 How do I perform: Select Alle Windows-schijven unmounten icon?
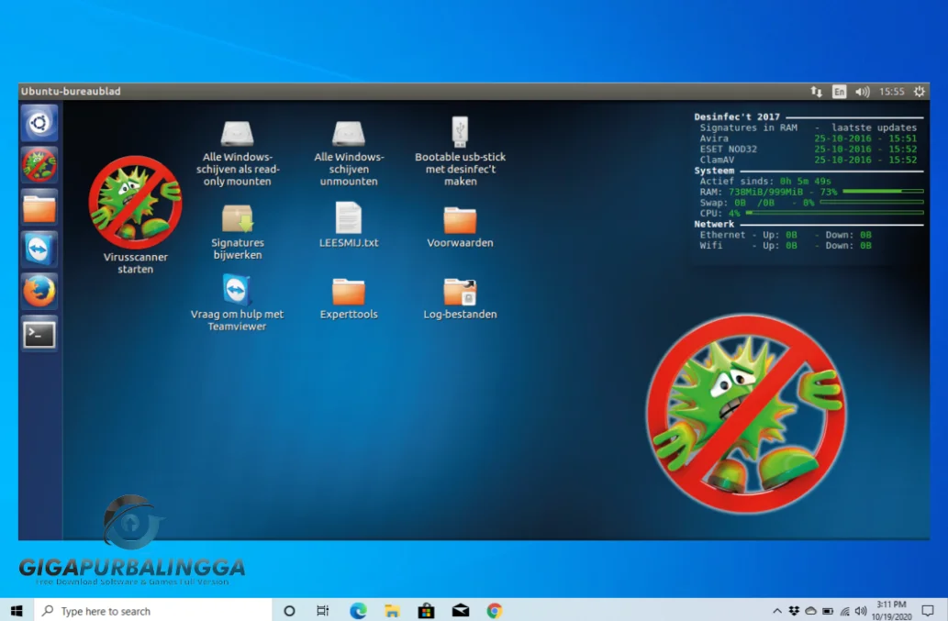click(x=349, y=153)
